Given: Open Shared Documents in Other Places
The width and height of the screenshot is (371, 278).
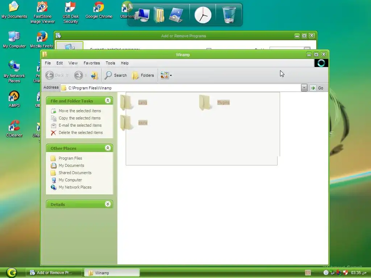Looking at the screenshot, I should [75, 173].
